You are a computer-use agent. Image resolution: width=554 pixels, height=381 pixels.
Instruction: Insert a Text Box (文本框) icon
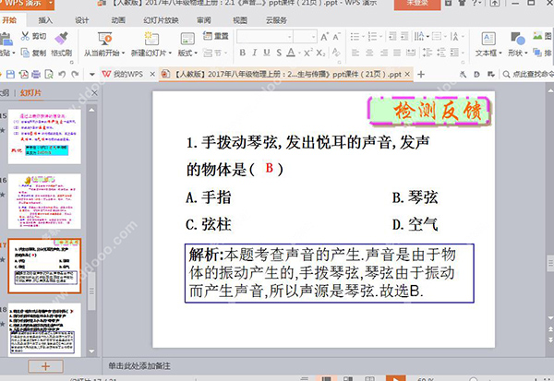click(x=488, y=39)
